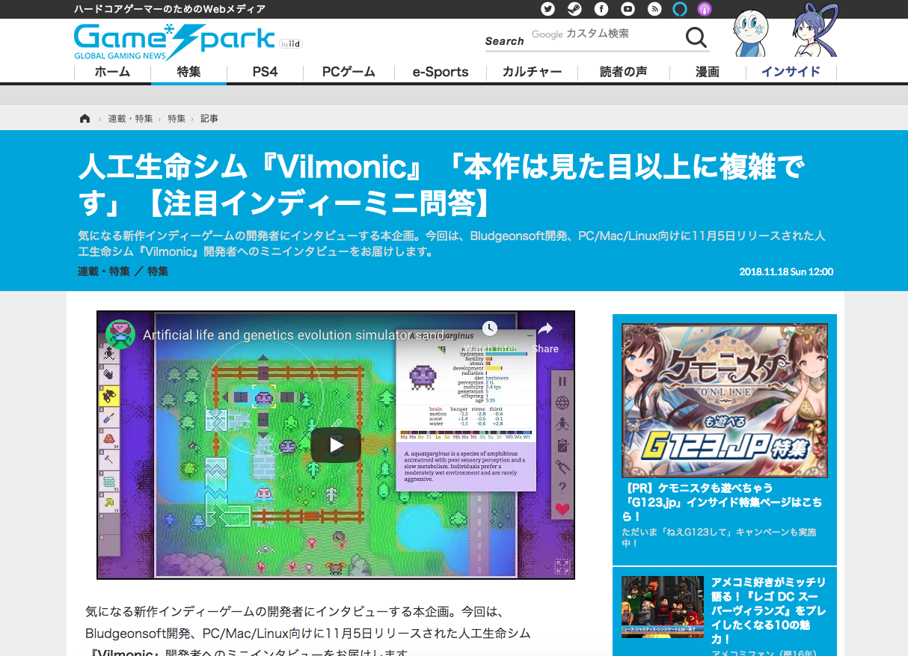This screenshot has height=656, width=908.
Task: Open the Twitter icon in the top bar
Action: point(548,9)
